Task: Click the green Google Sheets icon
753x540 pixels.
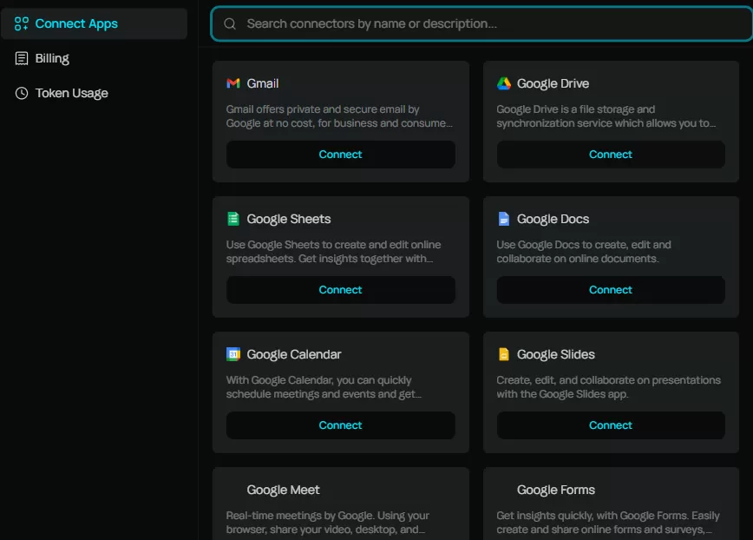Action: point(233,219)
